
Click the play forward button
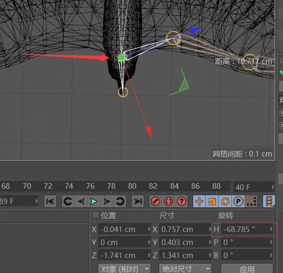(x=94, y=201)
